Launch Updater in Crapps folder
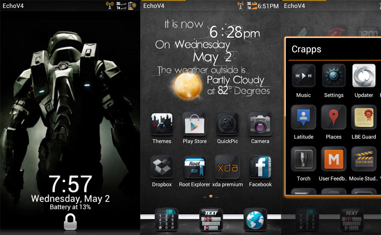Screen dimensions: 381x235 (364, 76)
